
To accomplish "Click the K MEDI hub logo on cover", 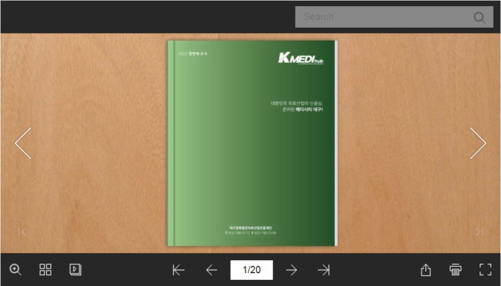I will [301, 58].
